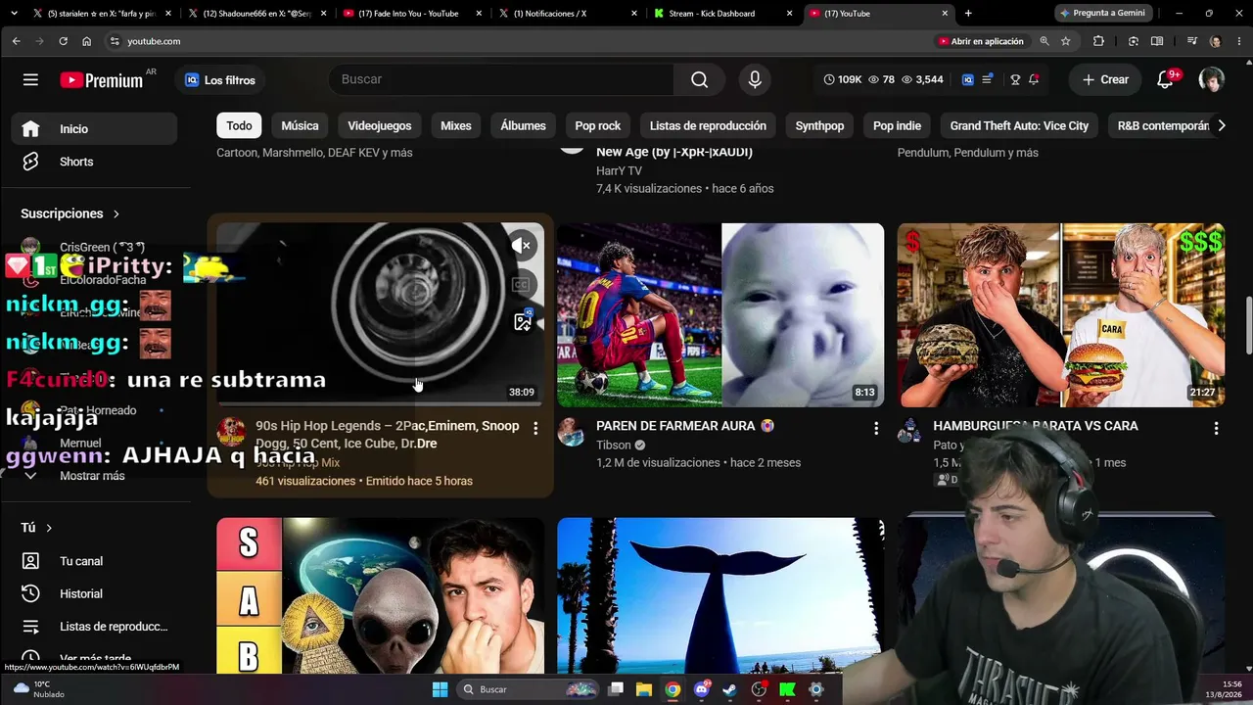
Task: Select the Pop rock filter chip
Action: [x=598, y=125]
